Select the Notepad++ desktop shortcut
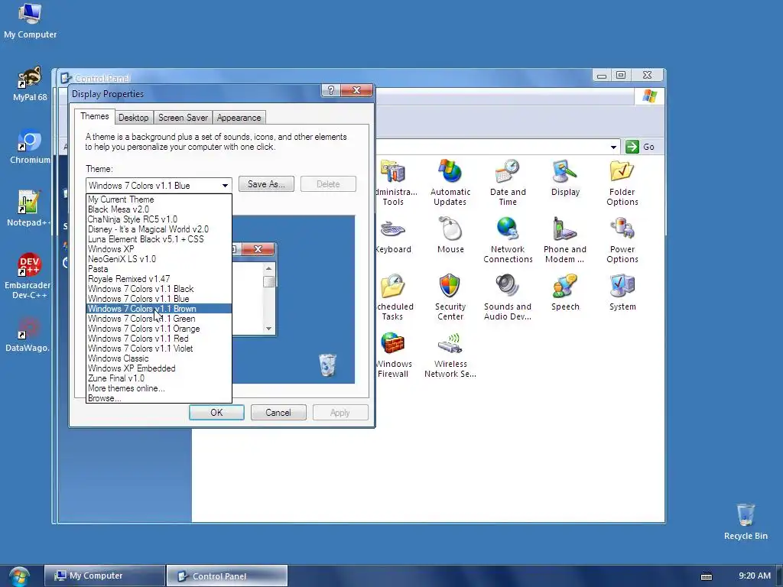 (x=28, y=209)
